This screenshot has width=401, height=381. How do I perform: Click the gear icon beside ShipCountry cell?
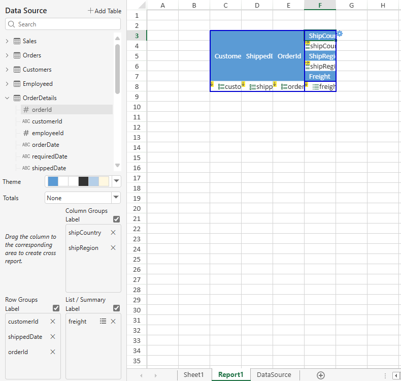[340, 34]
